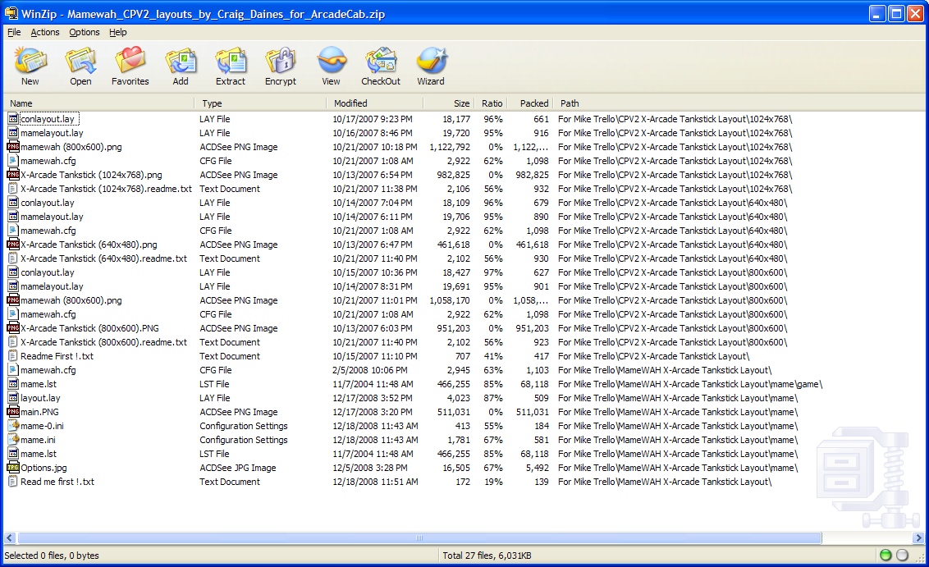
Task: Select the mame-0.ini file name
Action: (x=42, y=425)
